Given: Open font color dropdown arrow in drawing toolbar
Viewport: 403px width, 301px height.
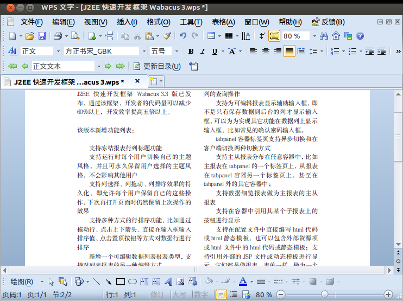Looking at the screenshot, I should pos(251,282).
